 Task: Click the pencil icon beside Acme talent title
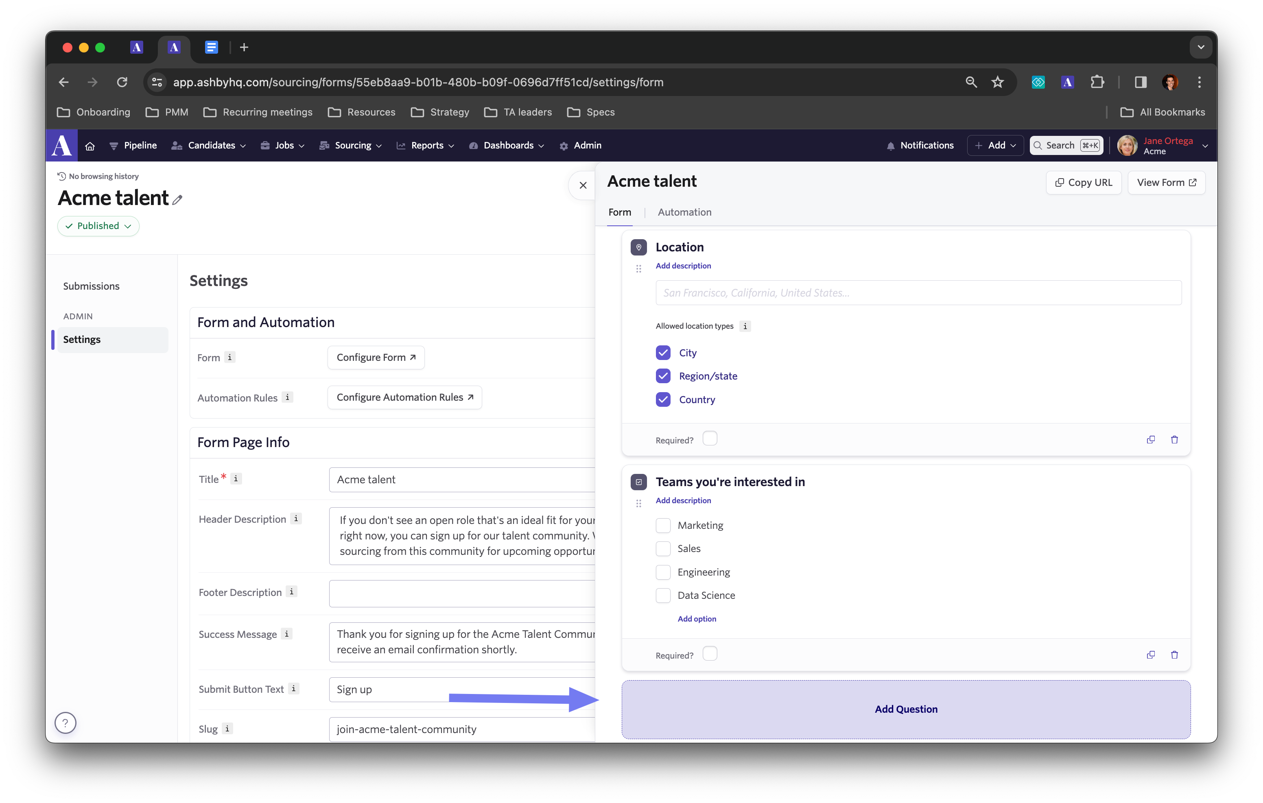(177, 200)
